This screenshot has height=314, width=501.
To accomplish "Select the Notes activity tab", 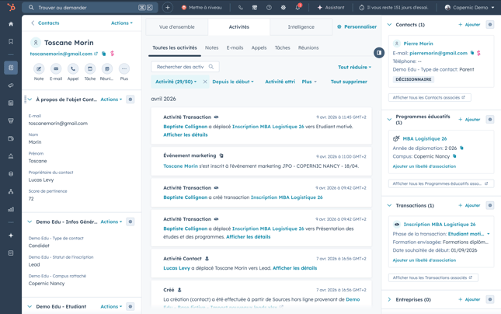I will [x=211, y=47].
